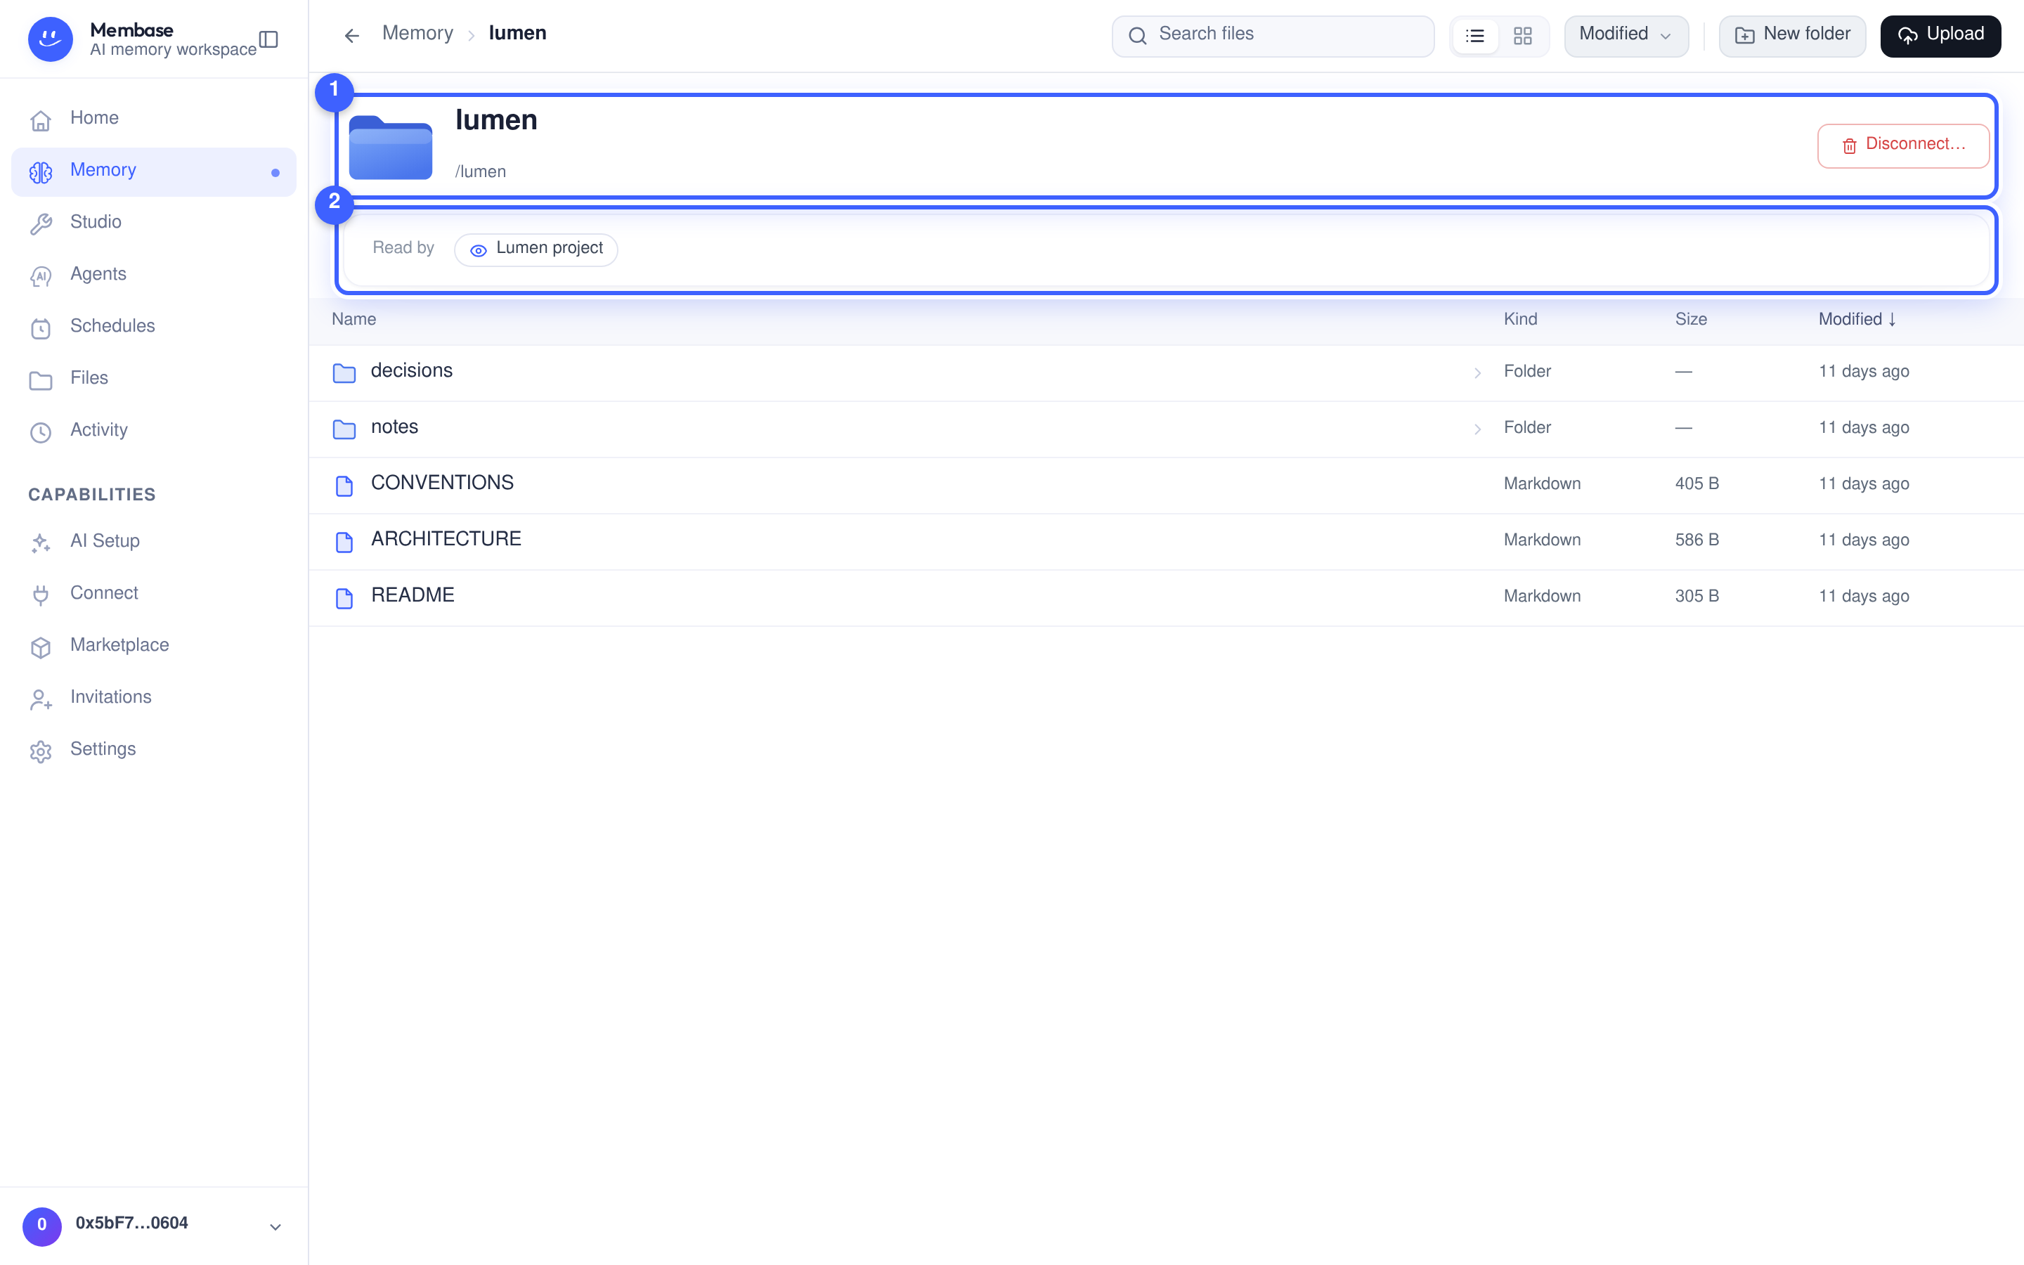Click the Studio wrench icon
This screenshot has height=1265, width=2024.
click(x=40, y=223)
